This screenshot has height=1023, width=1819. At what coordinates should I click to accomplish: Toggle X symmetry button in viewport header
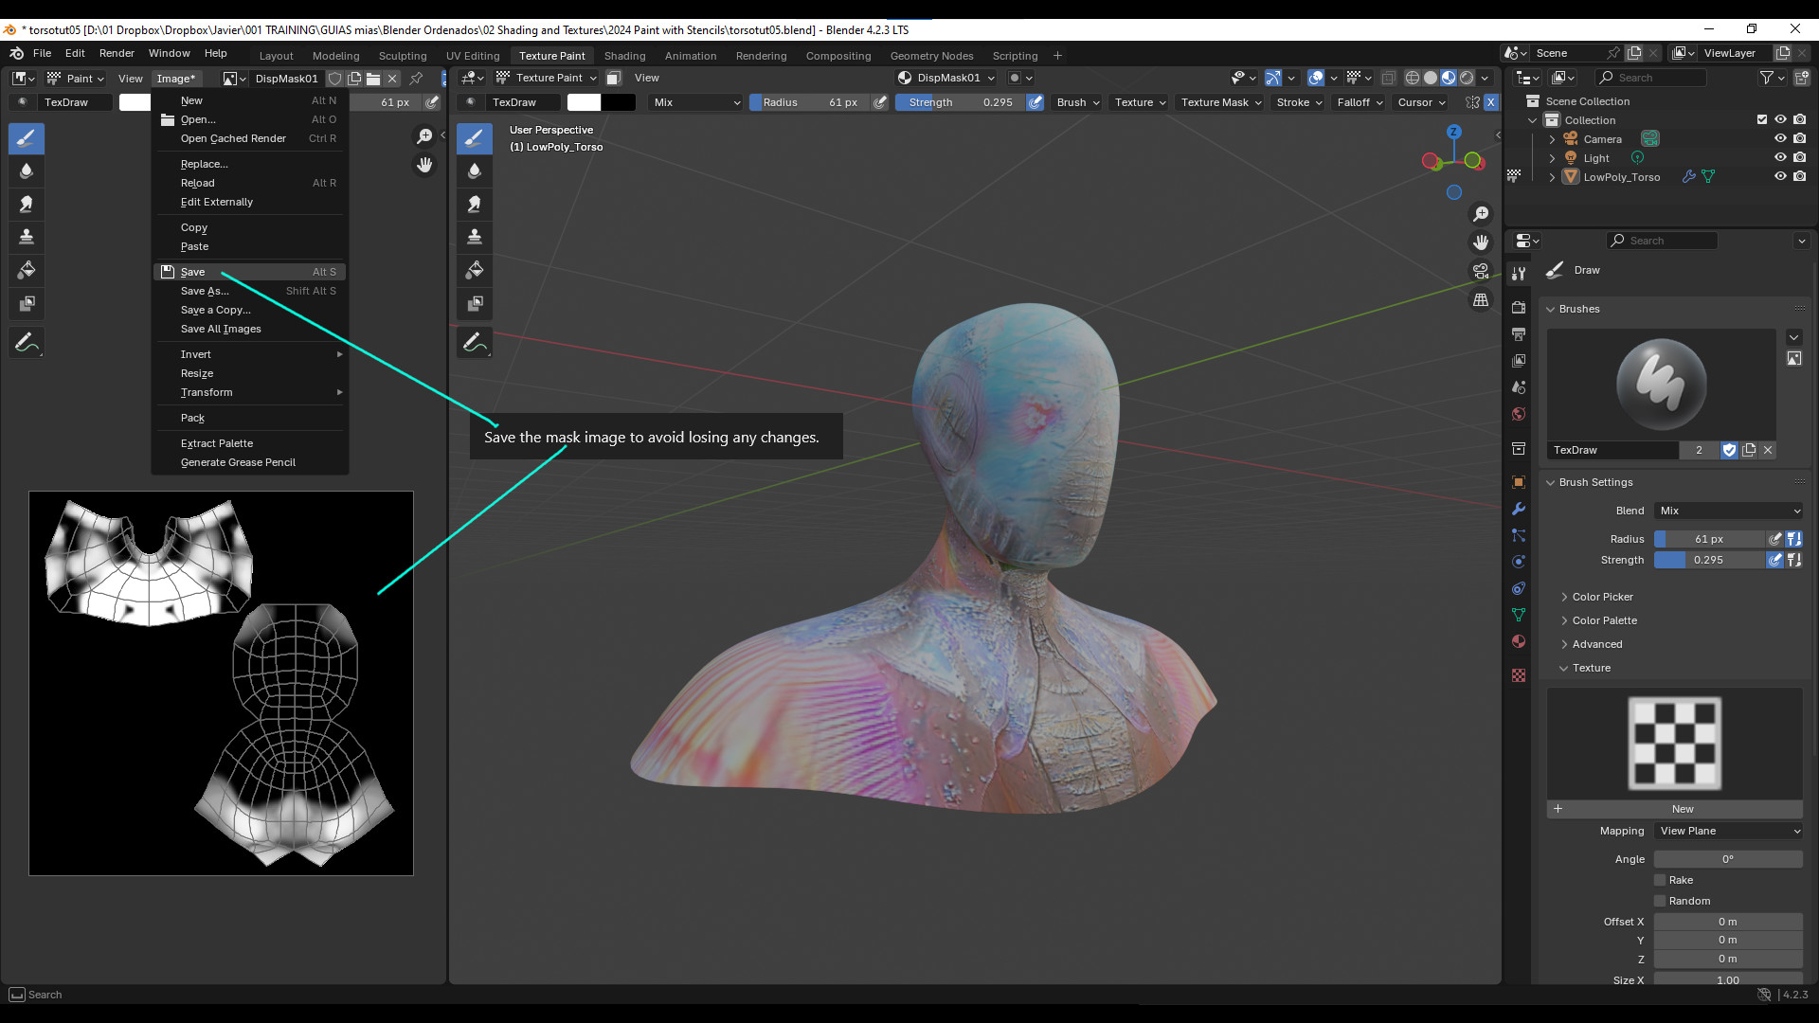(1491, 102)
